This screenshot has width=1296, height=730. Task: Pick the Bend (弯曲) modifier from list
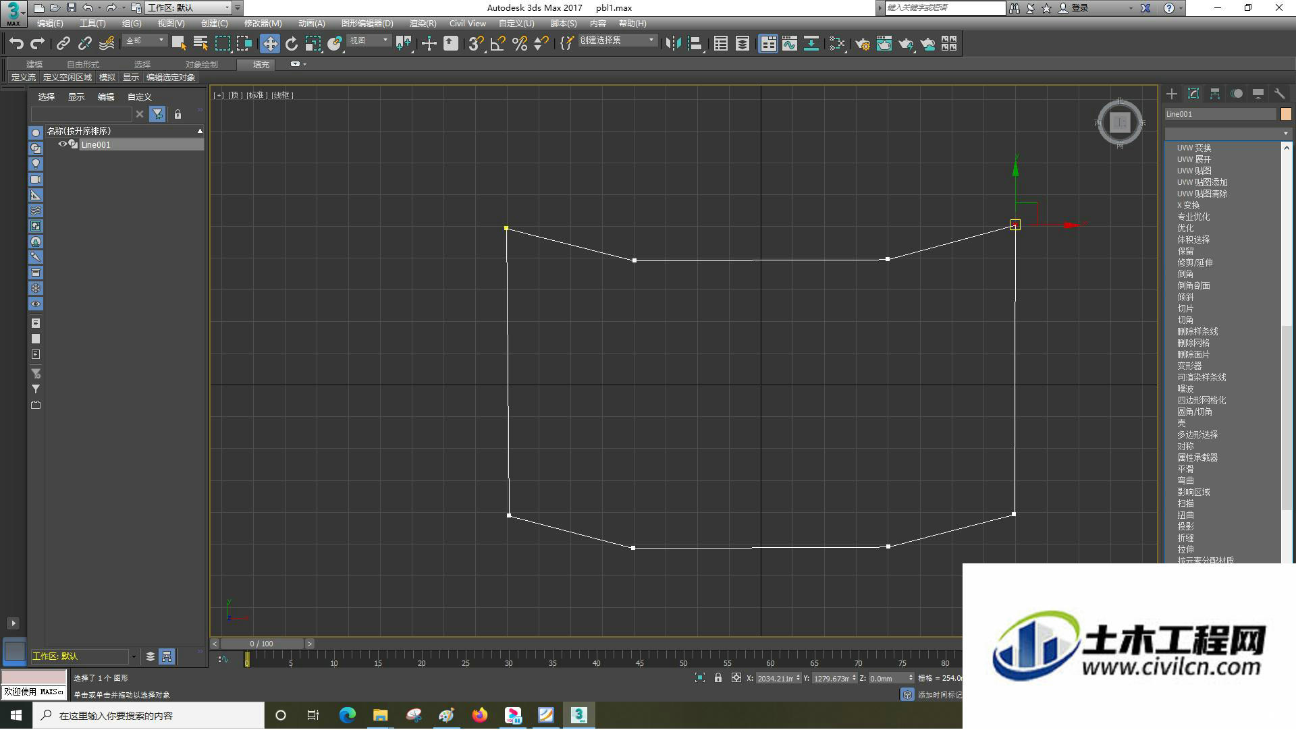[1186, 481]
